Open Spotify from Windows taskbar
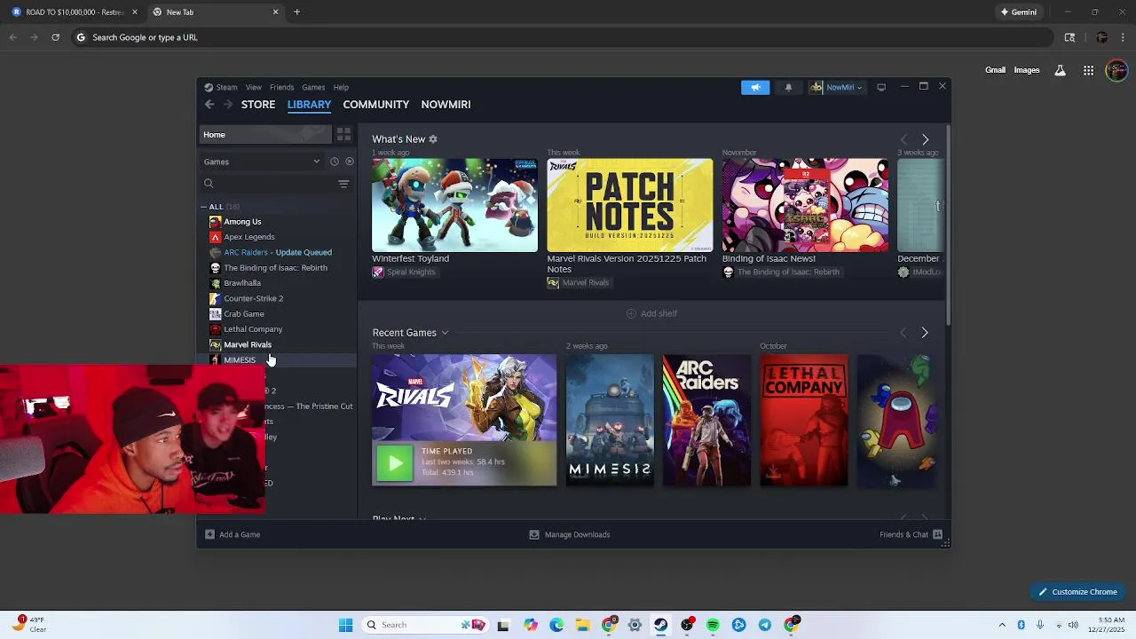This screenshot has height=639, width=1136. coord(713,625)
